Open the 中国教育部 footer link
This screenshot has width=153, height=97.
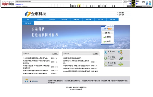(105, 81)
